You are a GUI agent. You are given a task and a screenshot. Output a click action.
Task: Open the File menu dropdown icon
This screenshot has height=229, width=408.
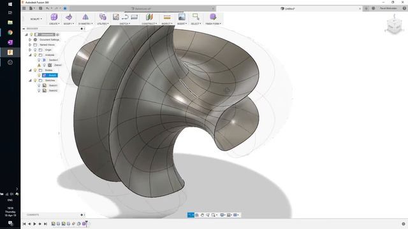click(x=32, y=8)
